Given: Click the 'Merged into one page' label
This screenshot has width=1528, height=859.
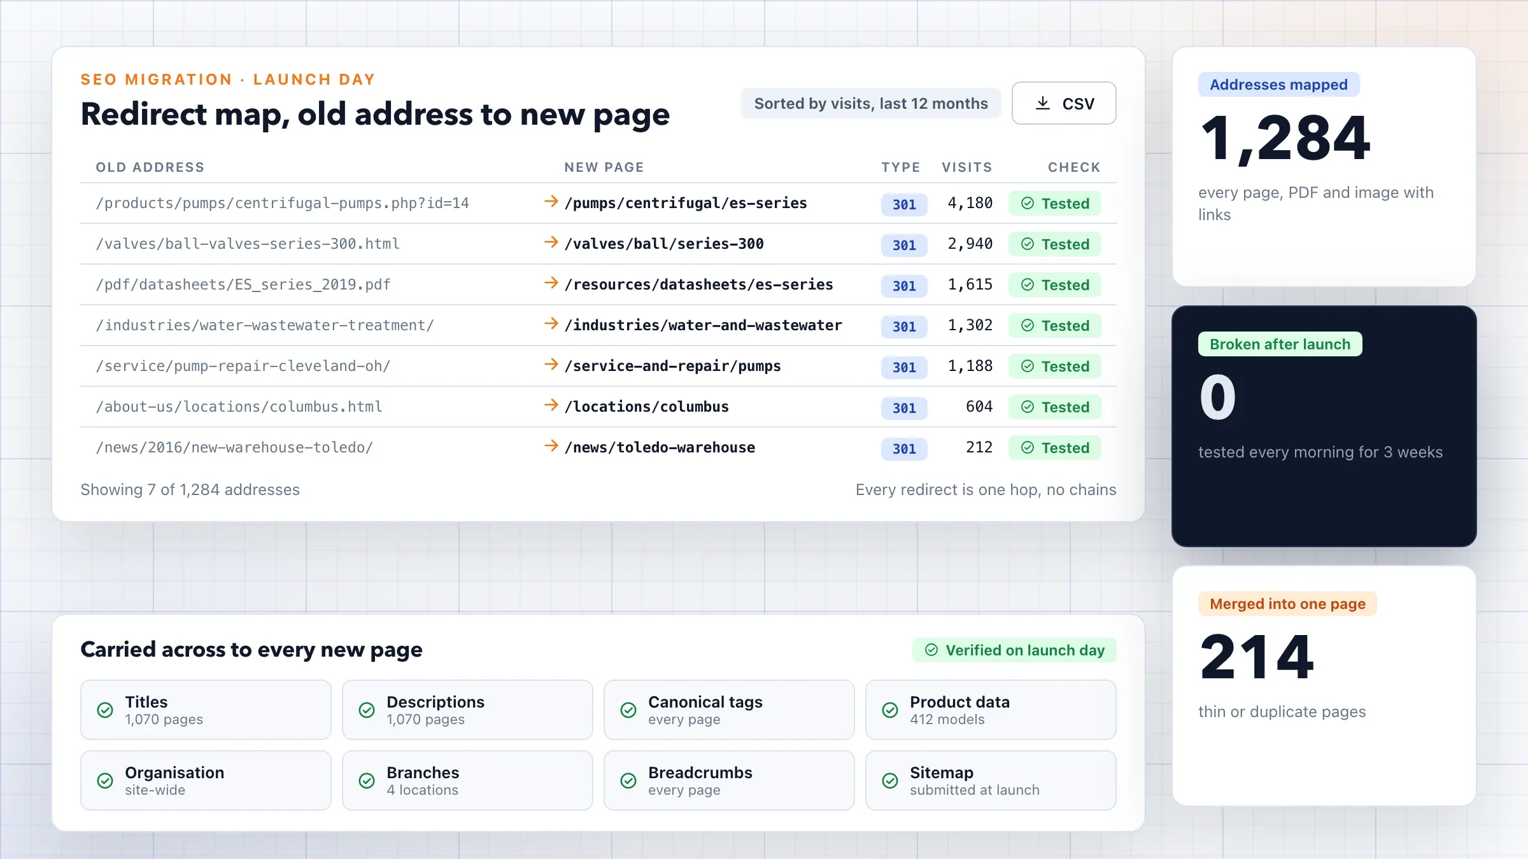Looking at the screenshot, I should click(x=1287, y=604).
